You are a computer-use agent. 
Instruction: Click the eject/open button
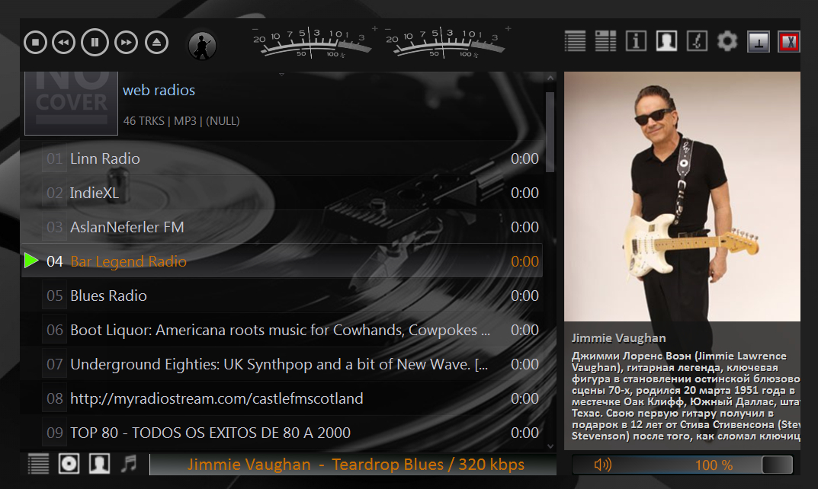[156, 42]
